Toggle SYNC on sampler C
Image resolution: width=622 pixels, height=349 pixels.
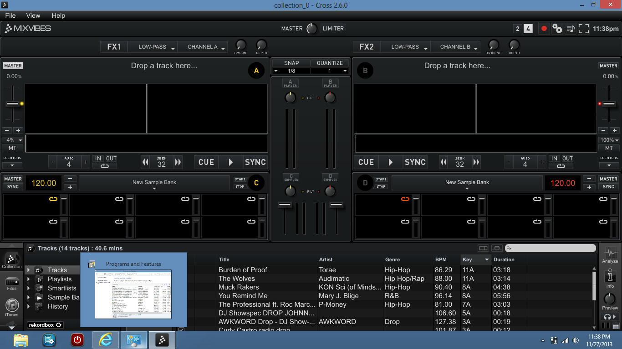(x=13, y=187)
